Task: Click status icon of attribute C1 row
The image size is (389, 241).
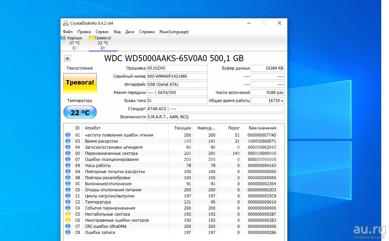Action: pos(68,196)
